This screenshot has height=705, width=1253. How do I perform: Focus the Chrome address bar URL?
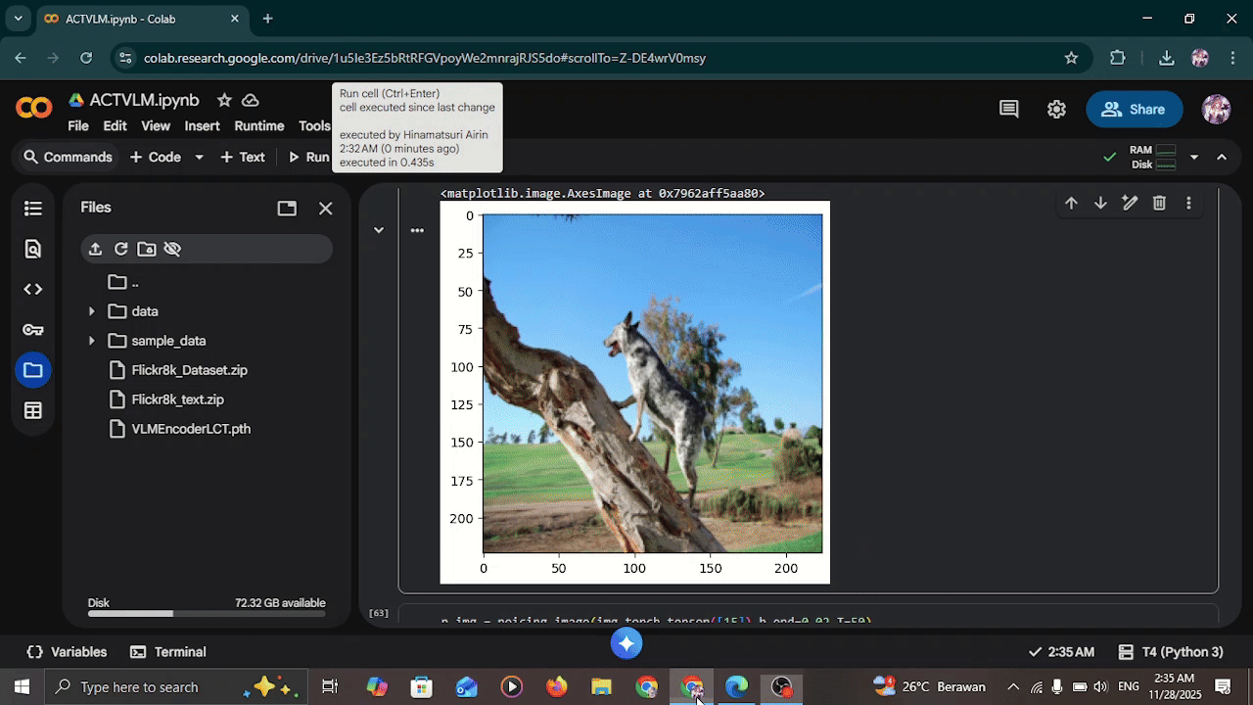tap(425, 58)
